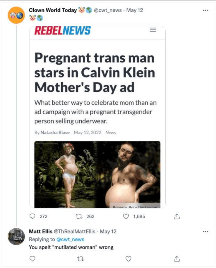The width and height of the screenshot is (216, 268).
Task: Open the Rebel News hamburger menu
Action: point(153,30)
